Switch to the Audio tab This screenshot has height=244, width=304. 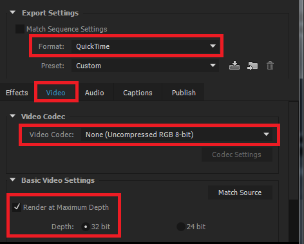[x=94, y=93]
